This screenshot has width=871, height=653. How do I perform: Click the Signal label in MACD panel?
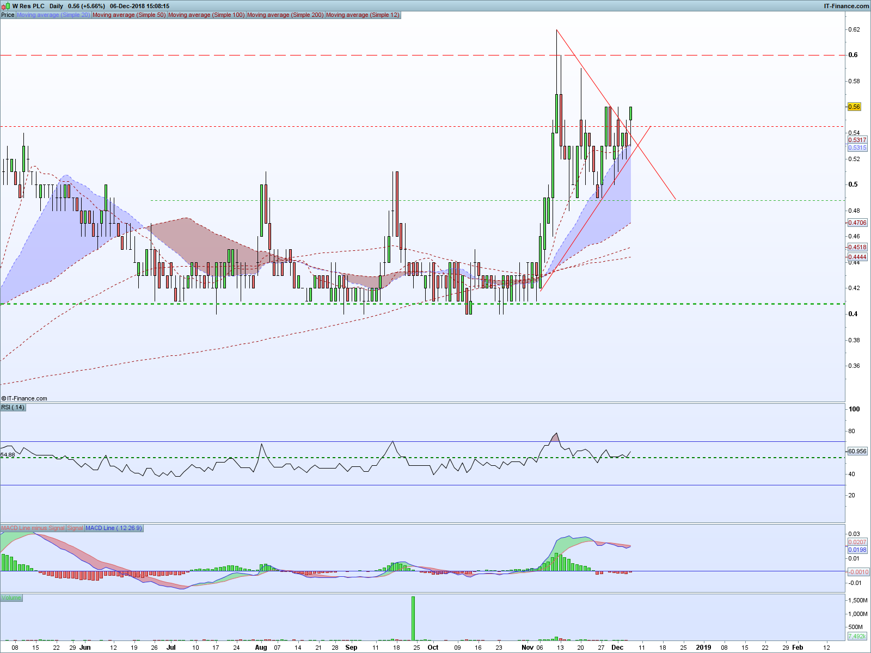pyautogui.click(x=75, y=528)
